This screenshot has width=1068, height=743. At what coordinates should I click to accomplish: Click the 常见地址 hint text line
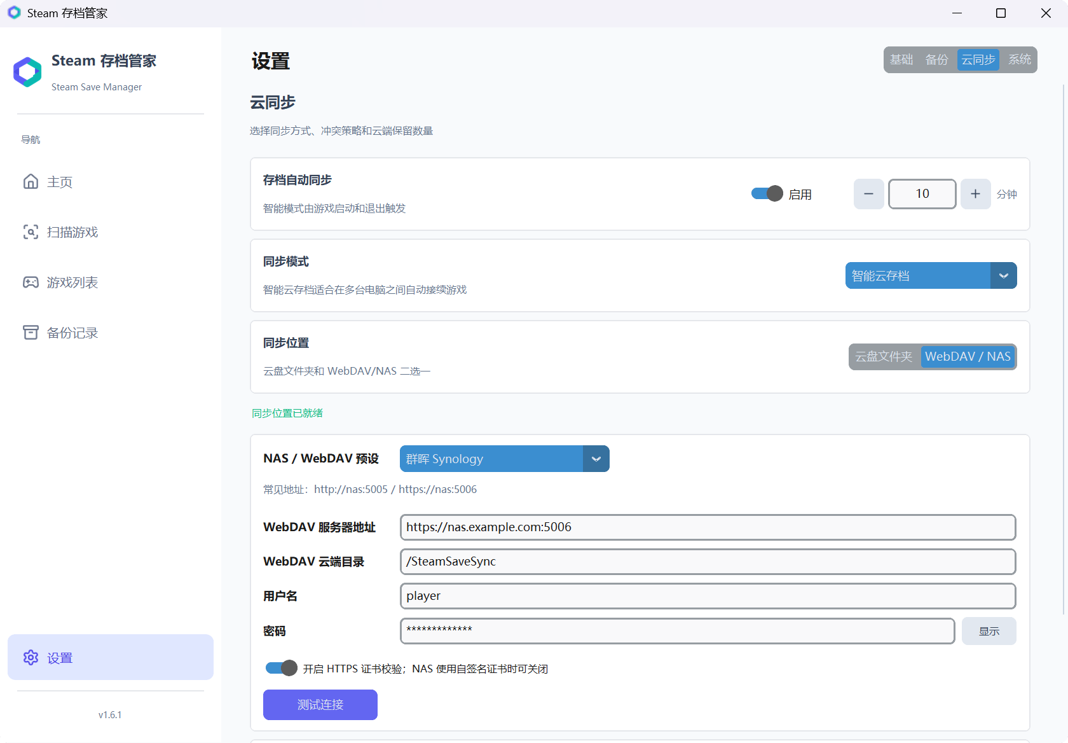(x=370, y=489)
